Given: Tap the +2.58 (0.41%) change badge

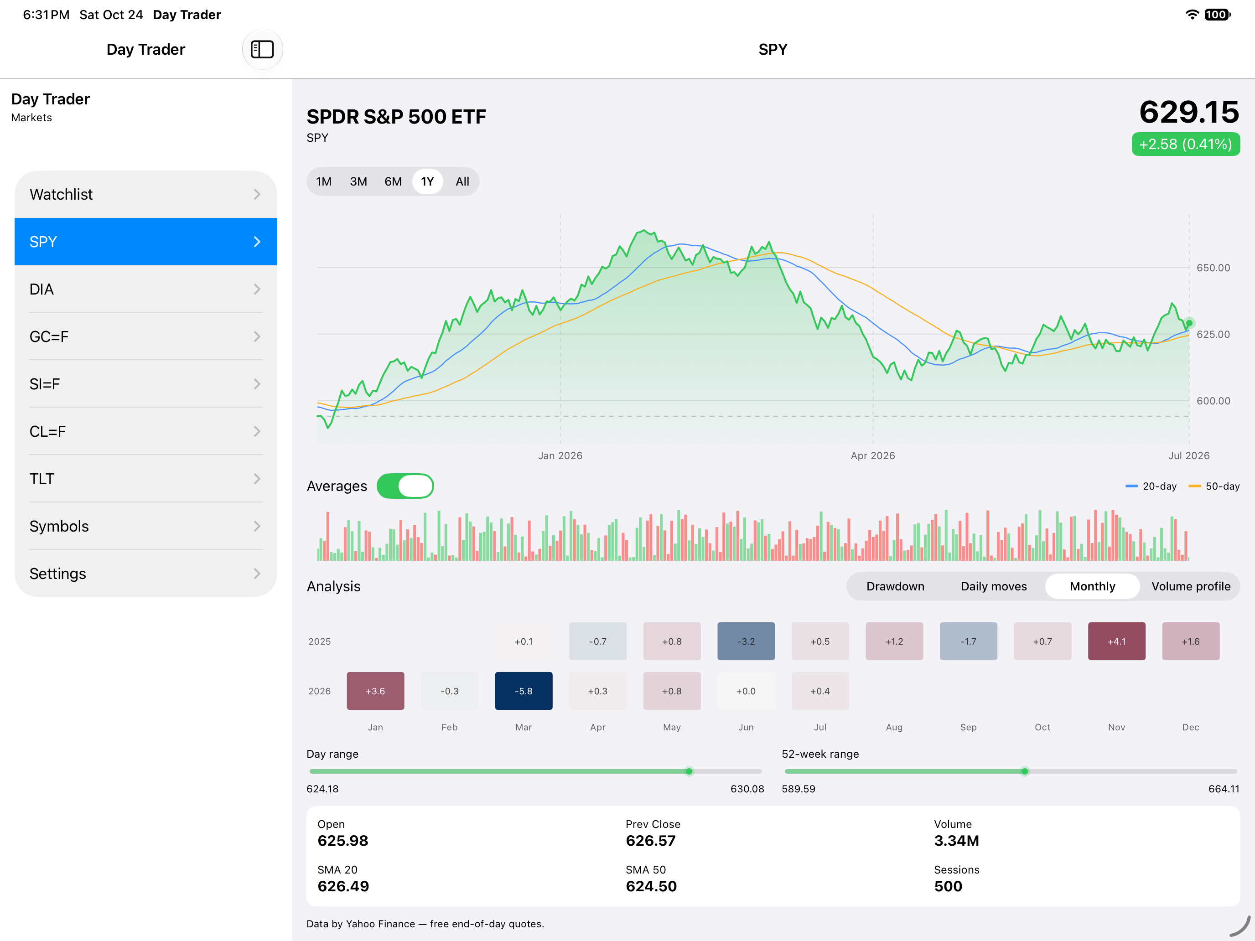Looking at the screenshot, I should click(x=1185, y=144).
